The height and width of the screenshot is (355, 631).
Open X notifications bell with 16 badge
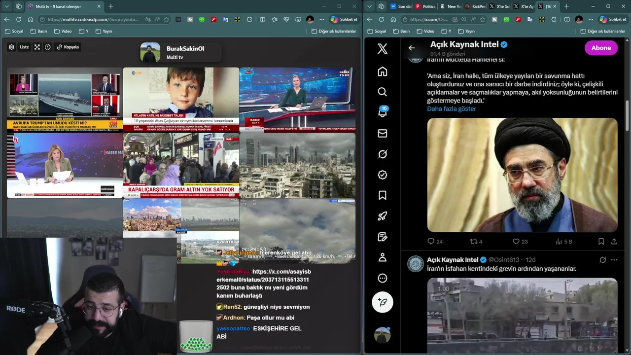(383, 112)
